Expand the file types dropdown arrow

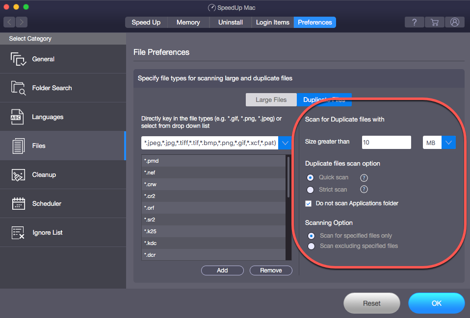285,143
